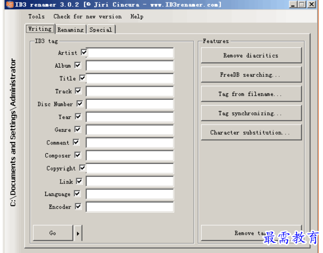
Task: Click the Disc Number input field
Action: tap(130, 104)
